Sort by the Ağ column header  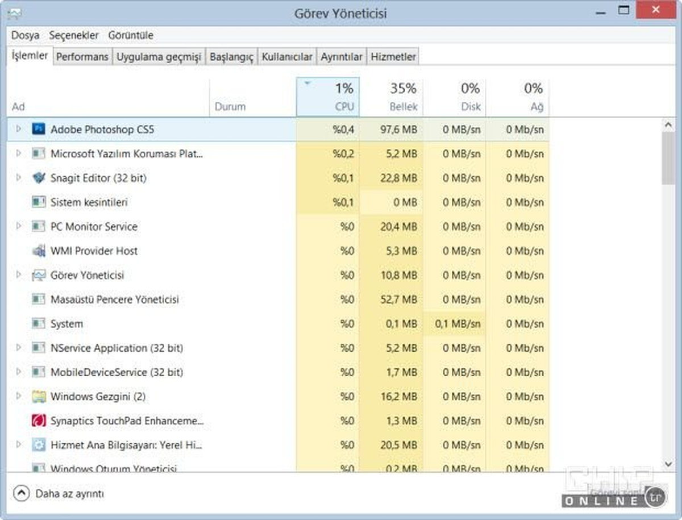pos(517,97)
